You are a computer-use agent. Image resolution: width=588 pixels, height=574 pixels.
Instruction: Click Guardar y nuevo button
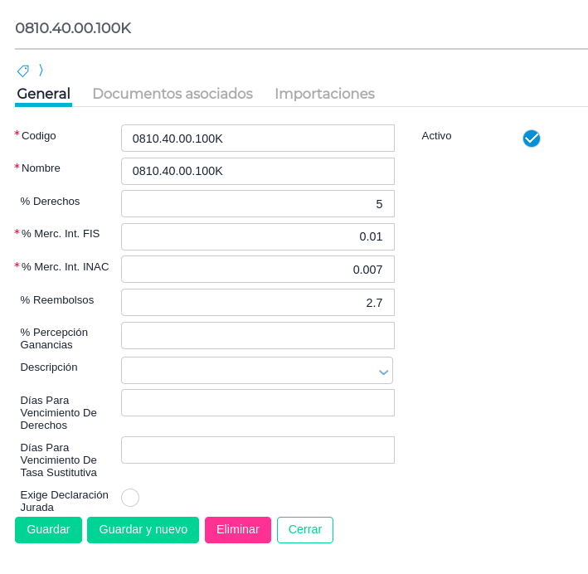click(143, 530)
